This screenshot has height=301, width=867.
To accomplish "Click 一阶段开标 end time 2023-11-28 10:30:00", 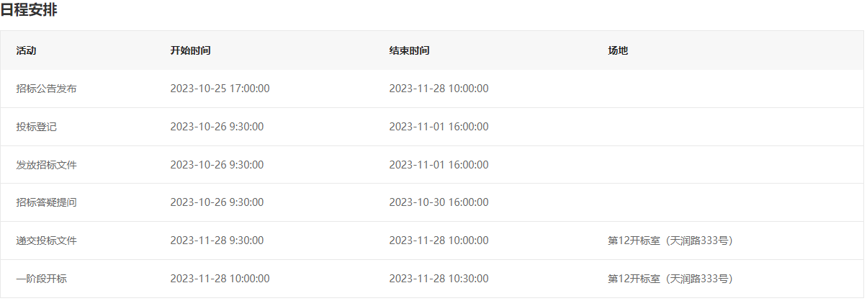I will pos(439,279).
